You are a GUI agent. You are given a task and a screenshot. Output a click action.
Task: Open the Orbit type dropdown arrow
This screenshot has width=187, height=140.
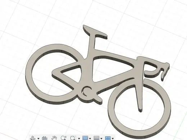point(38,139)
